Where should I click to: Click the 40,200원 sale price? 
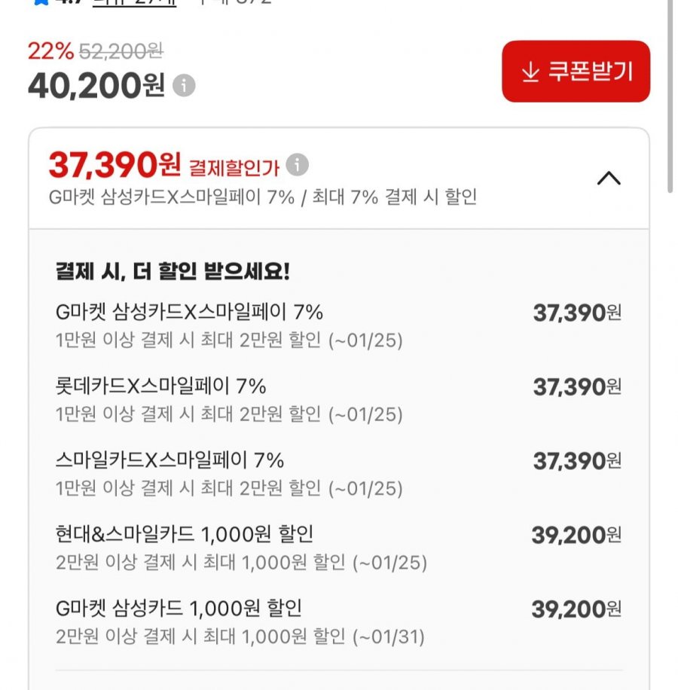coord(96,86)
